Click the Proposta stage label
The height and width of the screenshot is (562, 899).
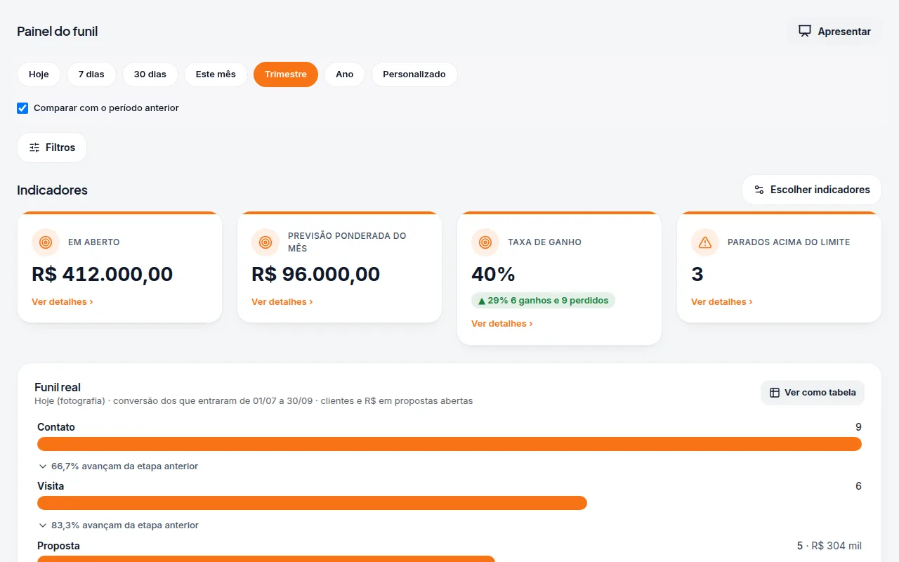coord(58,546)
